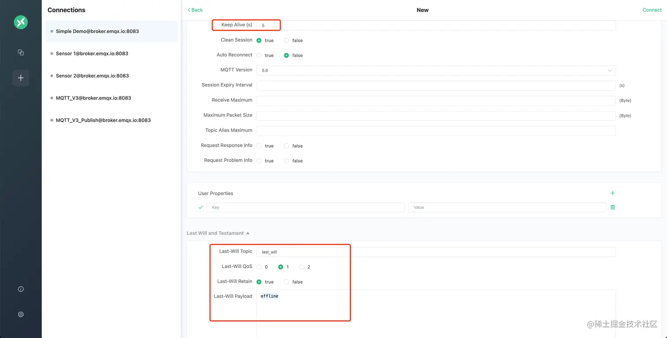
Task: Set Last-Will Retain to true
Action: click(x=259, y=282)
